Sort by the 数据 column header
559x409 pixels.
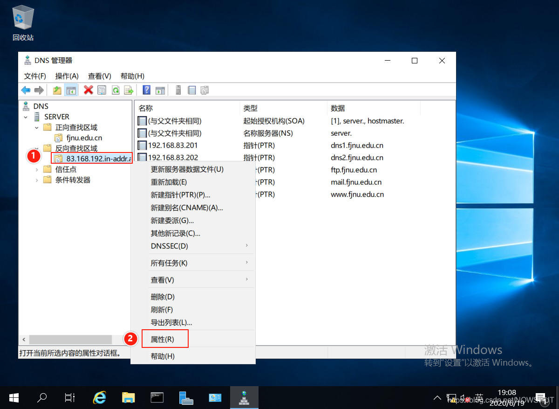tap(374, 108)
